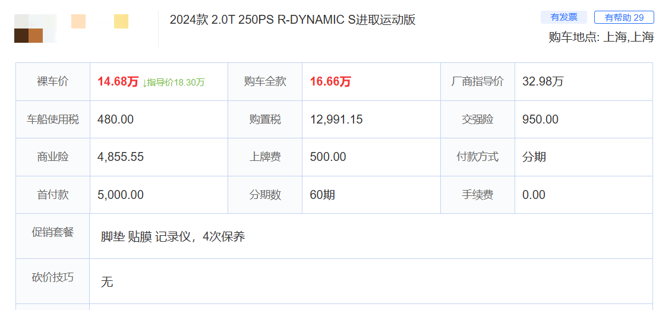
Task: Select the 2024款 2.0T 250PS R-DYNAMIC S title
Action: click(292, 20)
